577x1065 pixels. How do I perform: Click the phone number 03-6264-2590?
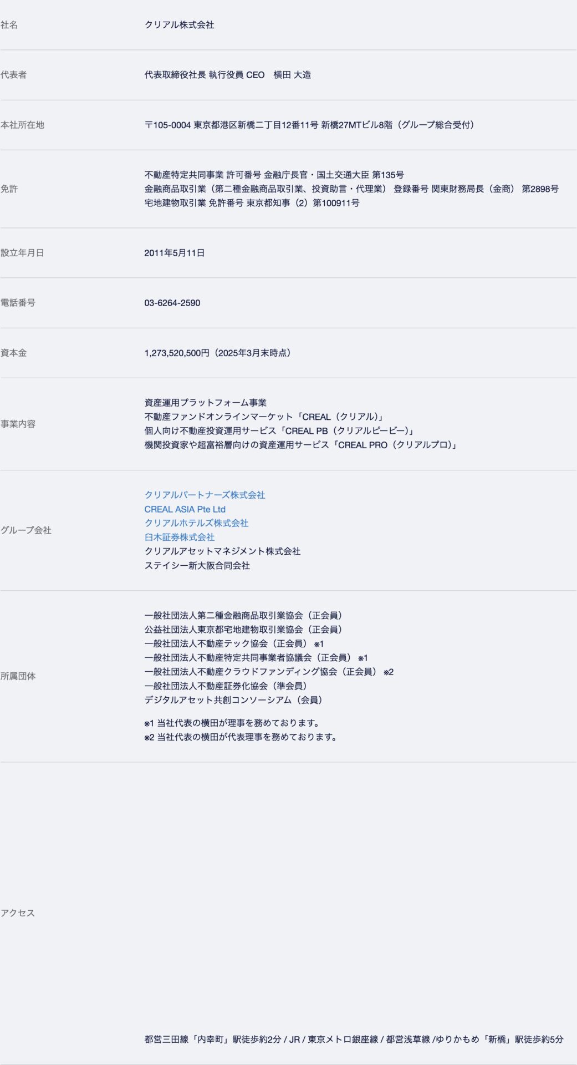point(172,303)
